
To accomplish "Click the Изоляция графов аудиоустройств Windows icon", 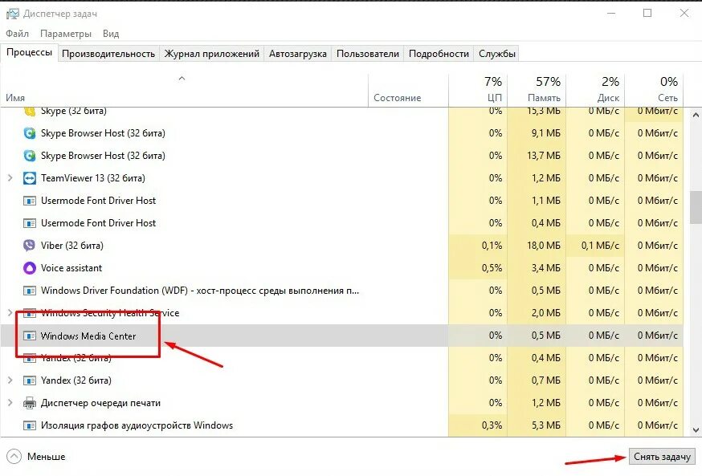I will pyautogui.click(x=30, y=425).
